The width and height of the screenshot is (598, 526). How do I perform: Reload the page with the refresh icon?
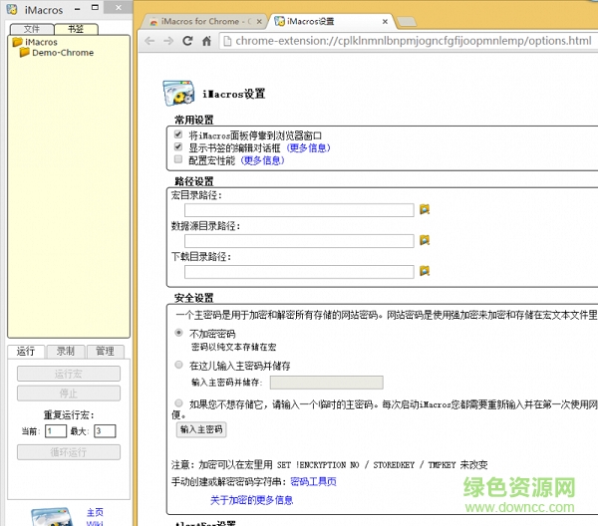click(189, 41)
